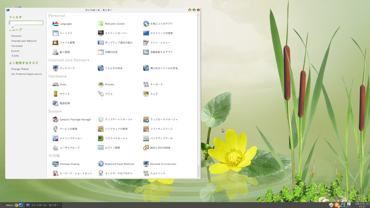This screenshot has width=370, height=208.
Task: Open ログイン画面 settings
Action: 109,148
